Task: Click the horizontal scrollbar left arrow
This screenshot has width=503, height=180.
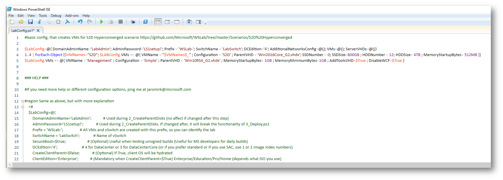Action: click(x=10, y=165)
